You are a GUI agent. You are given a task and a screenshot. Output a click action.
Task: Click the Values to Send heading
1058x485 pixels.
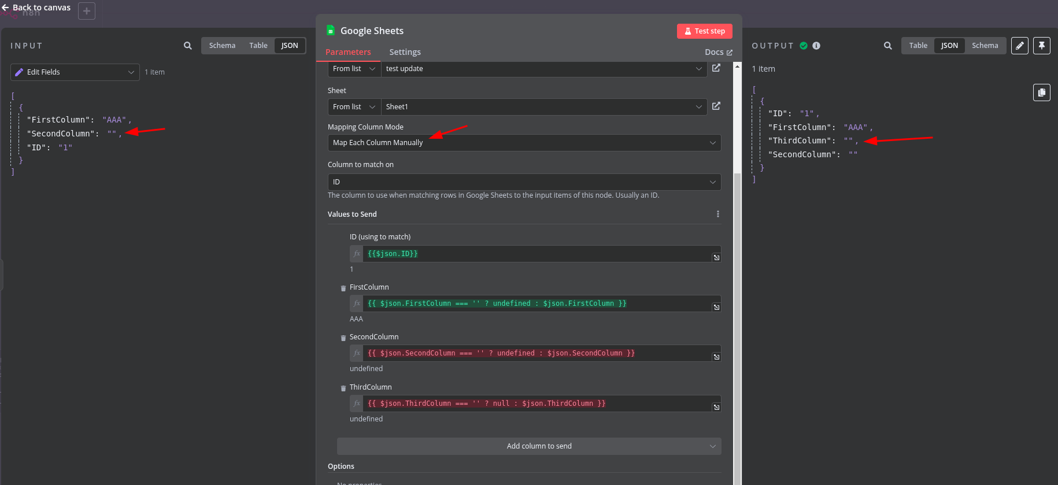coord(352,214)
